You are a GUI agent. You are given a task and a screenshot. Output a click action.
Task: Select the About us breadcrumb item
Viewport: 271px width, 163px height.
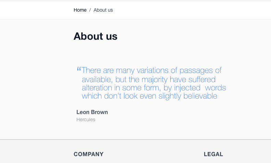[x=103, y=10]
